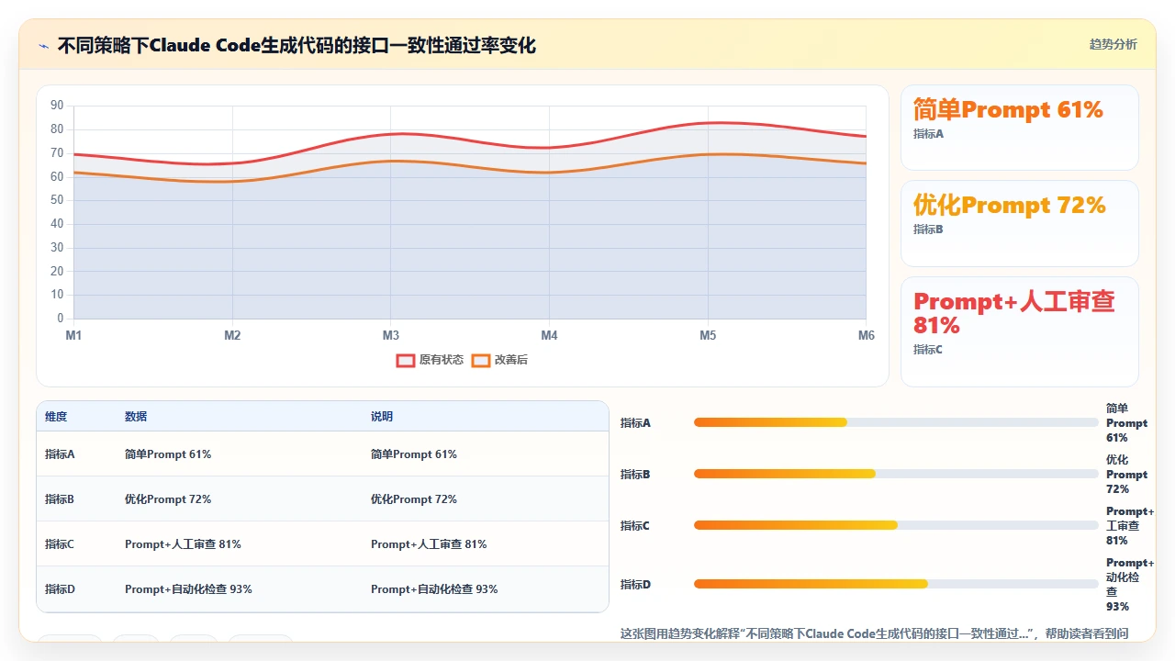
Task: Click 简单Prompt 61% in the table's 数据 column
Action: pyautogui.click(x=168, y=454)
